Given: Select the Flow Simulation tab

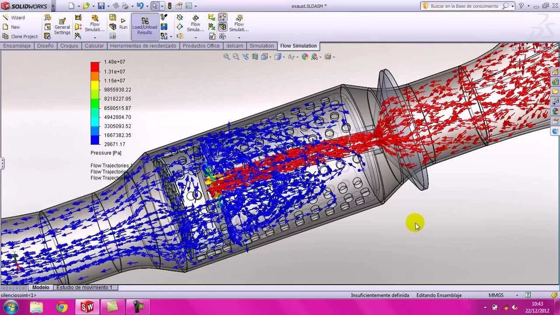Looking at the screenshot, I should coord(298,46).
